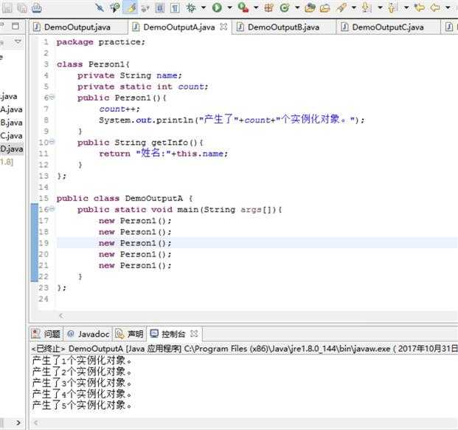This screenshot has height=430, width=458.
Task: Click the Save All icon
Action: pos(22,7)
